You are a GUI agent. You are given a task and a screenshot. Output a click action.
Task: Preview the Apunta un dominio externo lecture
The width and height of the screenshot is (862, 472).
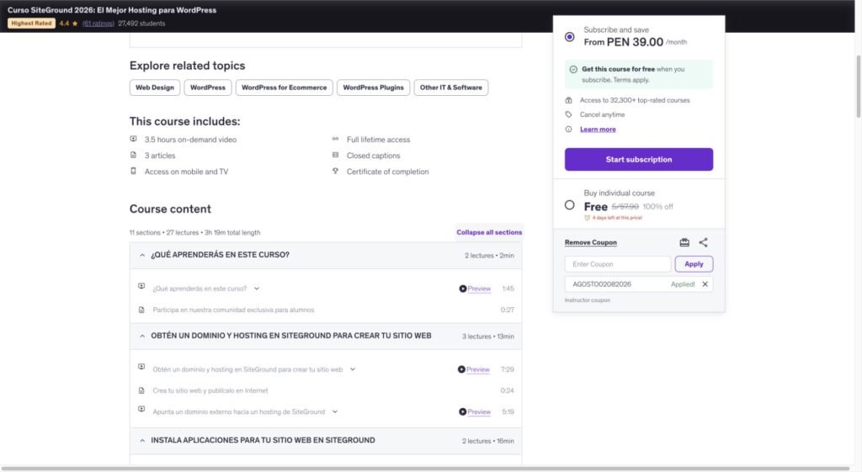(479, 411)
